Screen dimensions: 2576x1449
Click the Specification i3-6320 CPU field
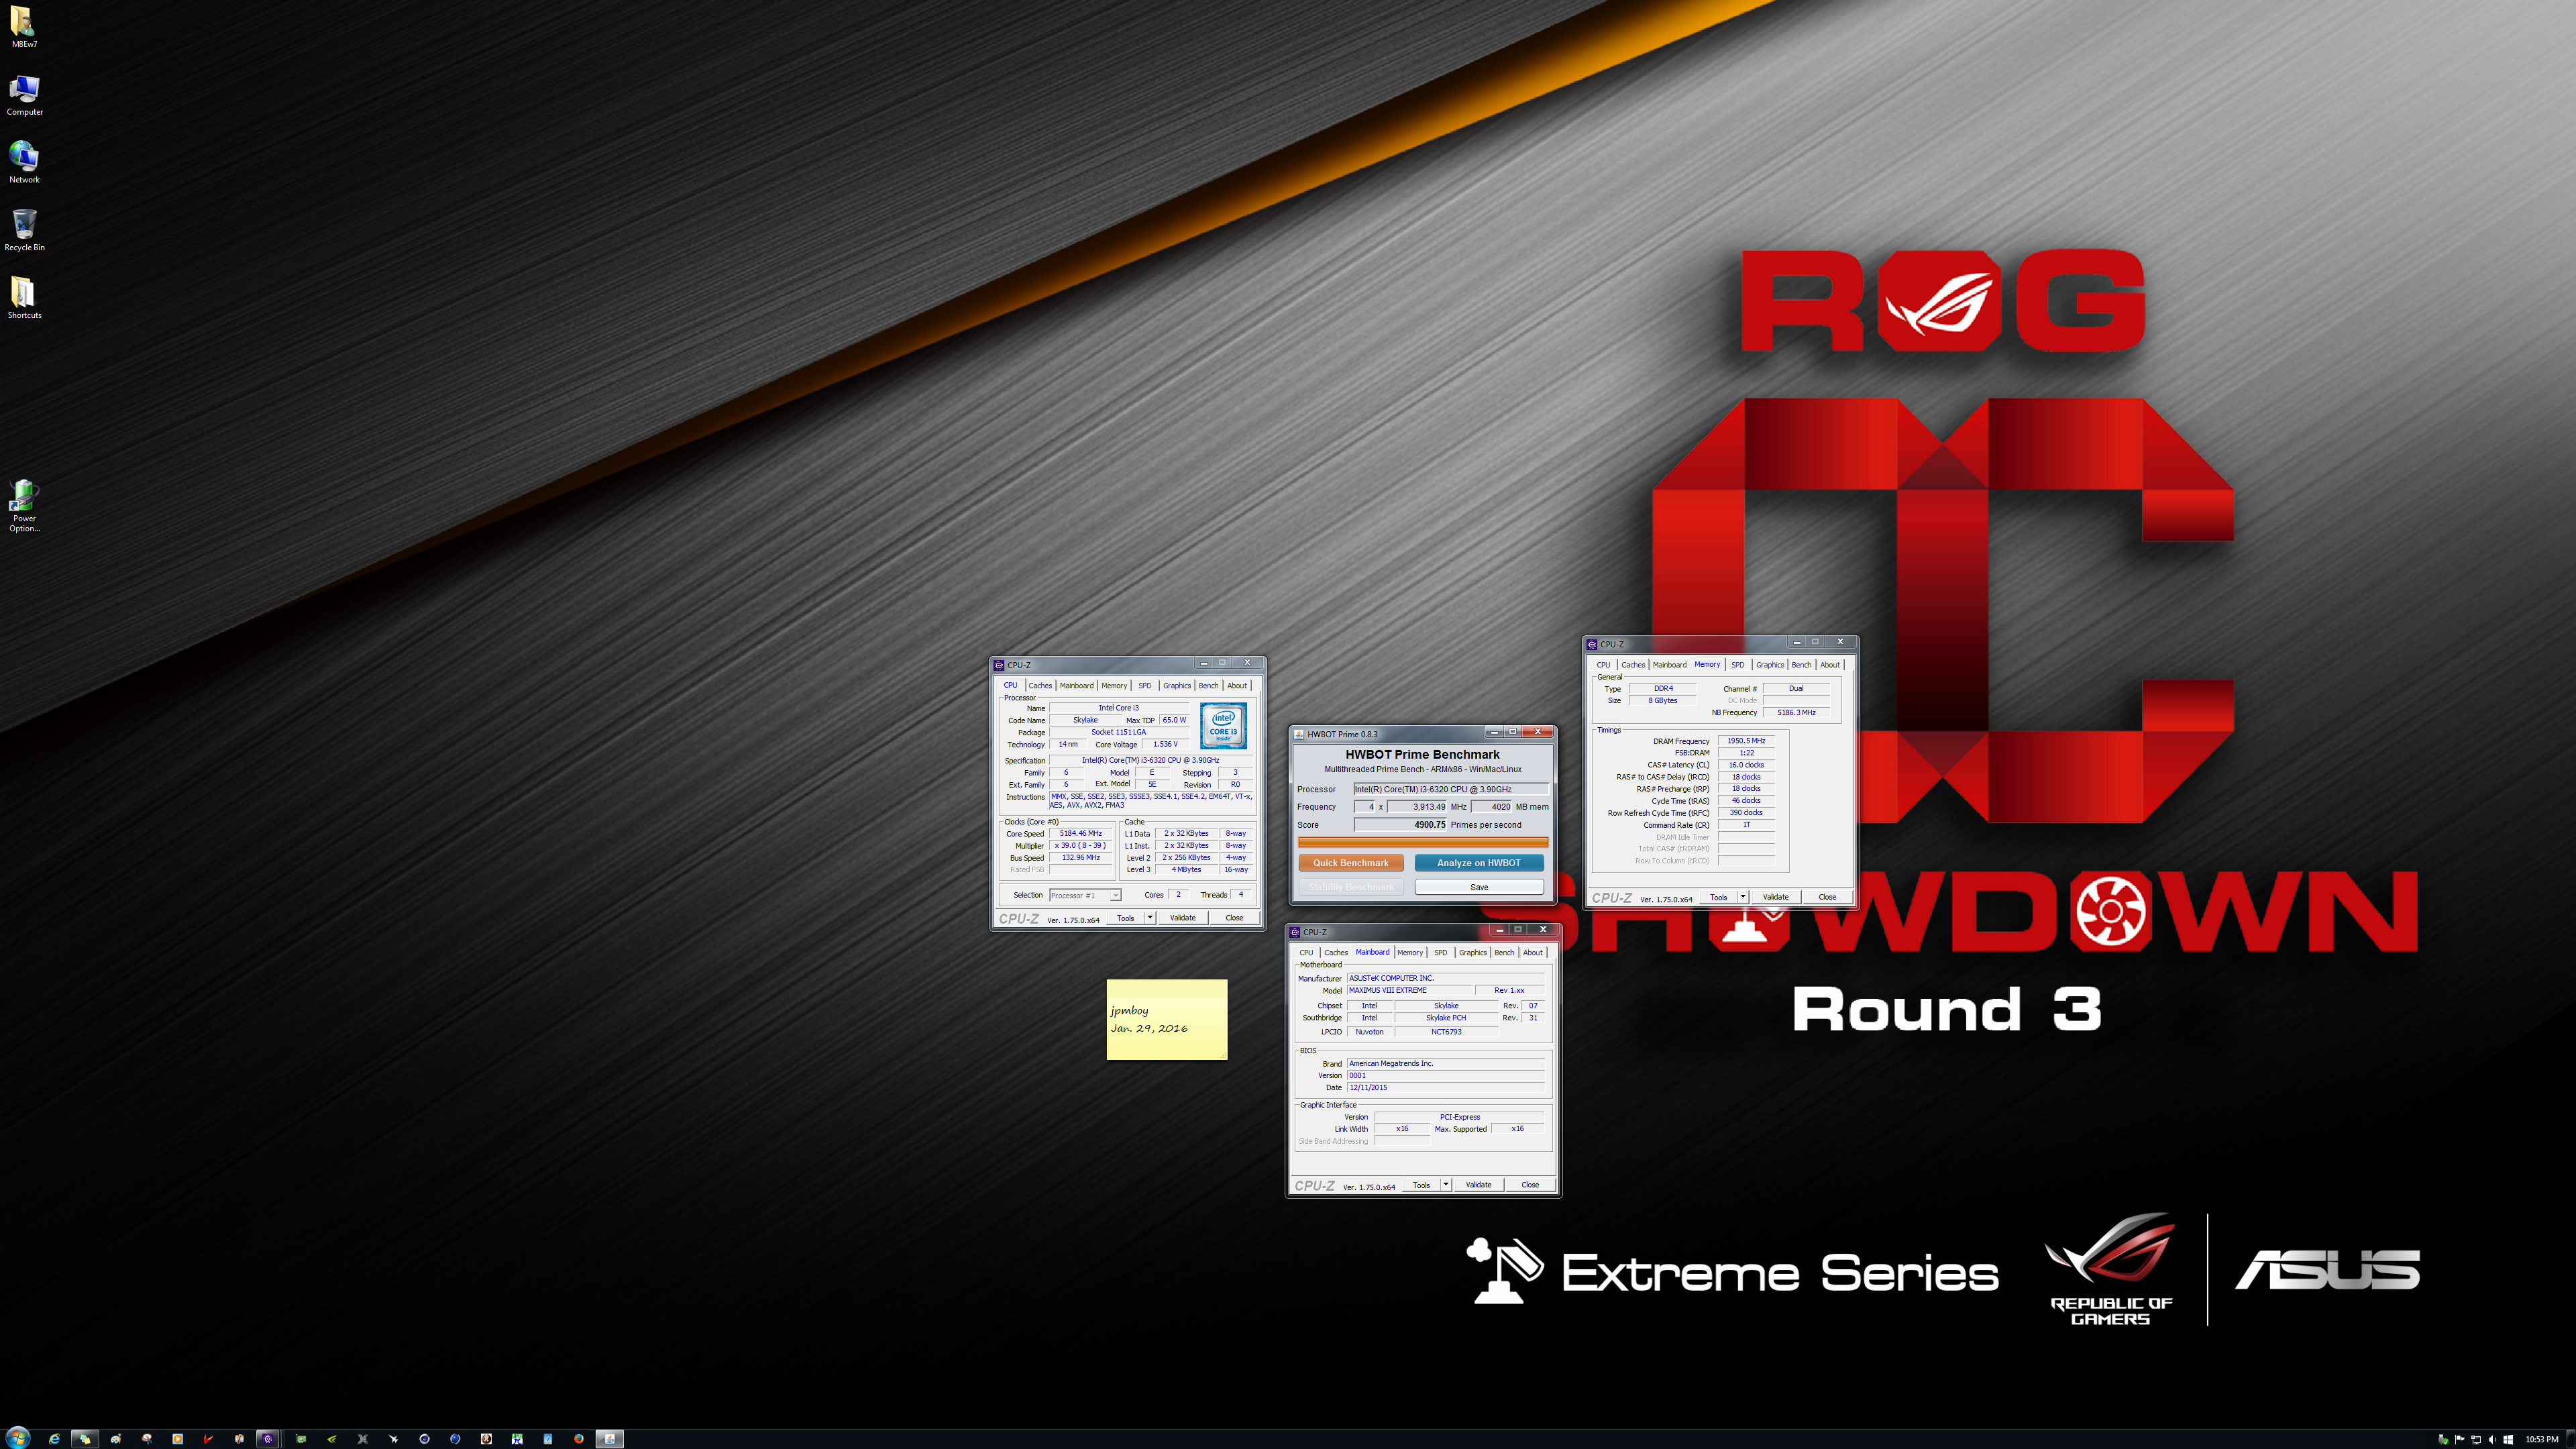(1150, 760)
